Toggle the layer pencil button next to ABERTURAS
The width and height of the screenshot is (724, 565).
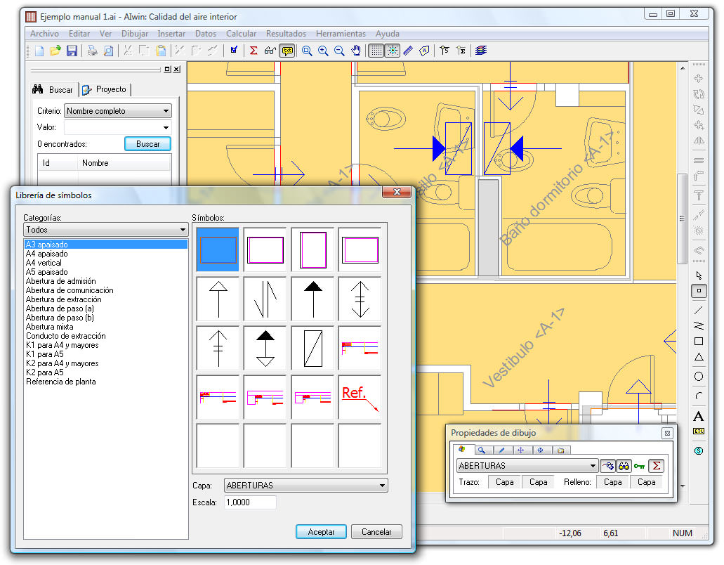tap(607, 466)
